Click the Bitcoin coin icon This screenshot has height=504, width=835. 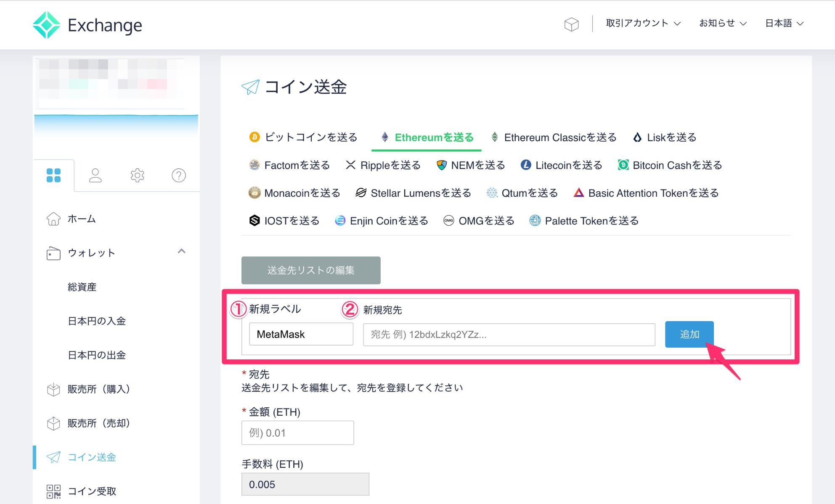[254, 137]
